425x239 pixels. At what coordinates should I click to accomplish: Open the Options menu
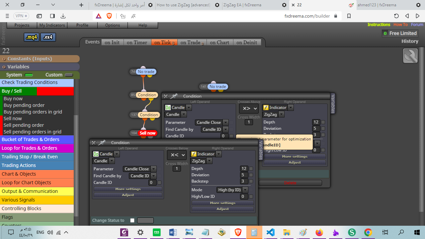click(113, 25)
